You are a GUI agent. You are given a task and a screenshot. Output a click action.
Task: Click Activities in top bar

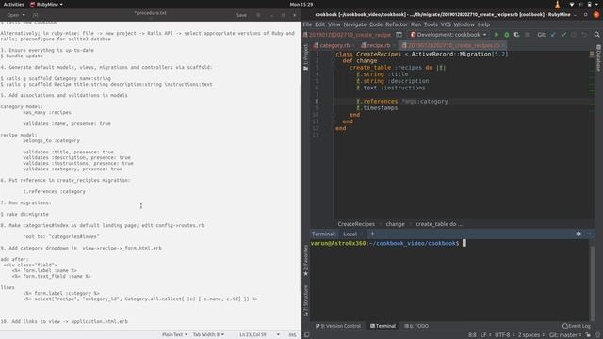click(13, 4)
